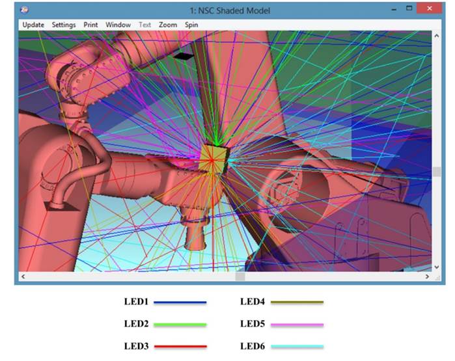Click the horizontal scrollbar left arrow
Screen dimensions: 455x361
tap(23, 276)
